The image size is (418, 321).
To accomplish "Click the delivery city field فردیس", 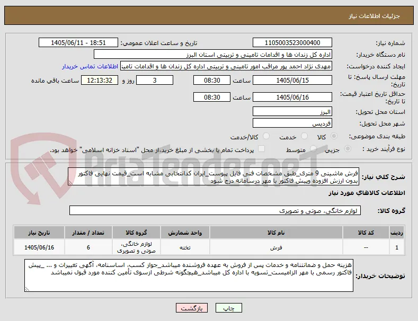I will pyautogui.click(x=292, y=123).
